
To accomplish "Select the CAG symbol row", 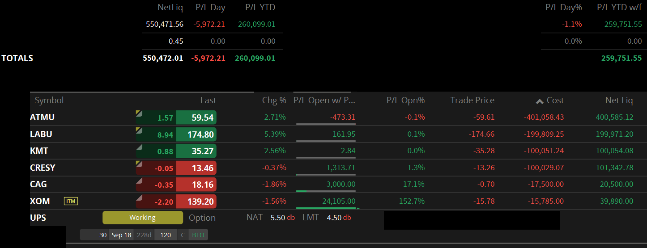I will pyautogui.click(x=38, y=184).
